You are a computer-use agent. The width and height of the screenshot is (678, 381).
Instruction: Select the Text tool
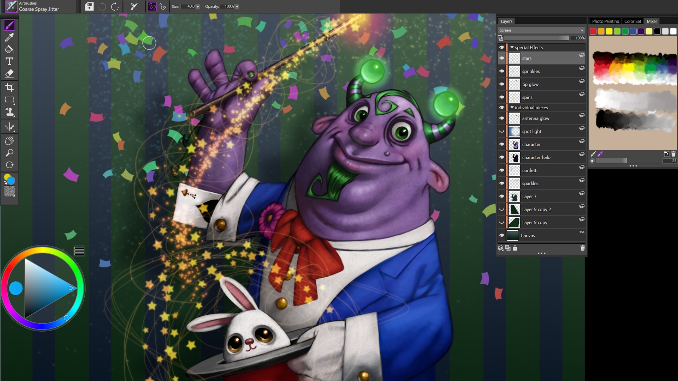point(10,61)
